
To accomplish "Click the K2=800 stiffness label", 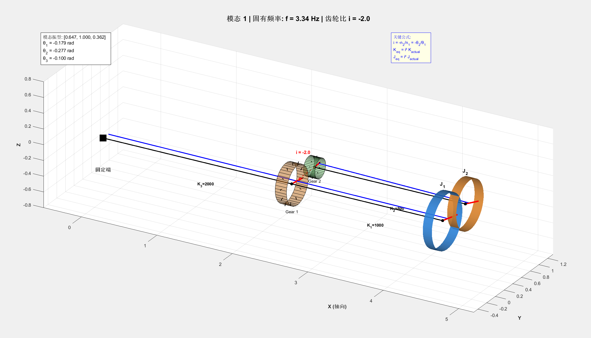I will (397, 209).
